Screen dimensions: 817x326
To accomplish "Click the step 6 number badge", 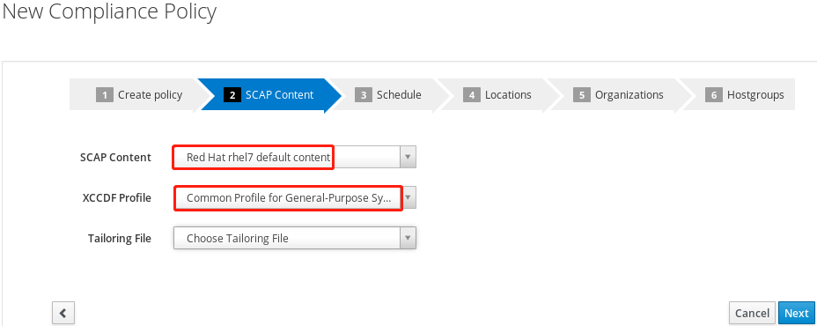I will (x=714, y=95).
